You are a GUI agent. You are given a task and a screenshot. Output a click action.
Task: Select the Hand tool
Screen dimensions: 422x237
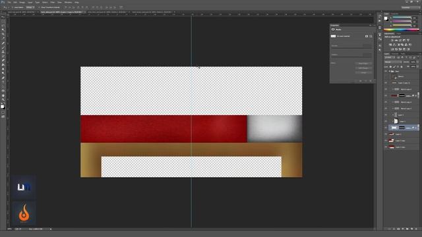tap(3, 95)
